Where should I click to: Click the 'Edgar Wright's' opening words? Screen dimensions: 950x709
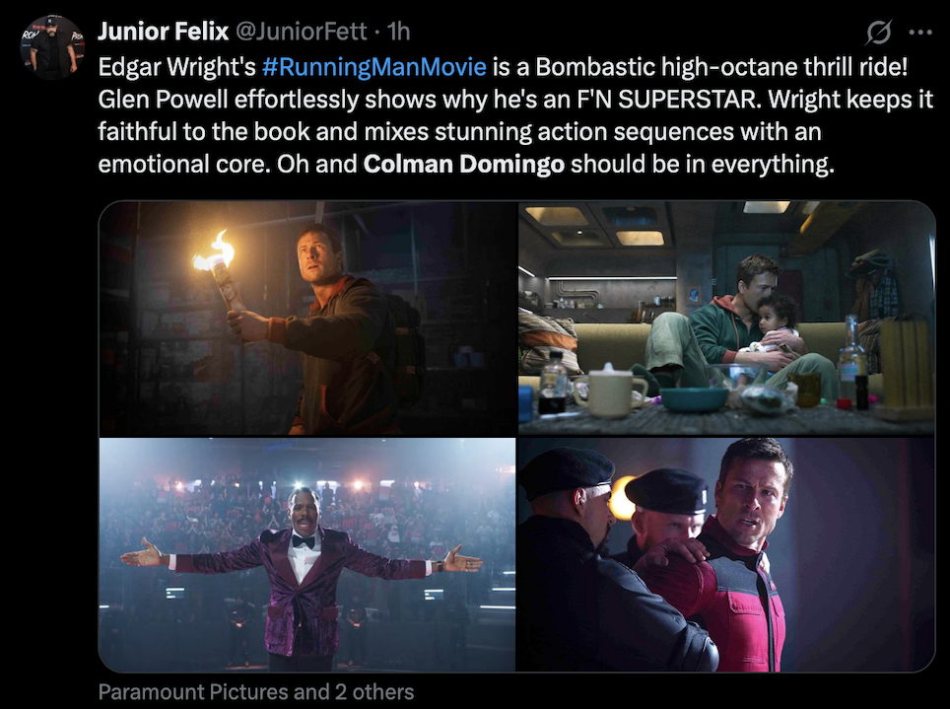click(177, 67)
